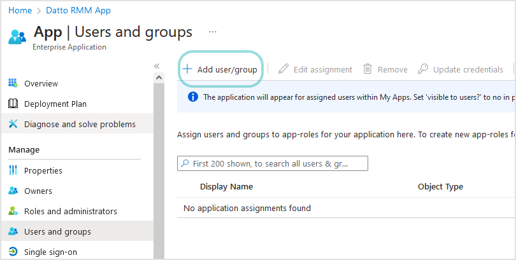Click the Owners people icon
The image size is (516, 260).
13,191
